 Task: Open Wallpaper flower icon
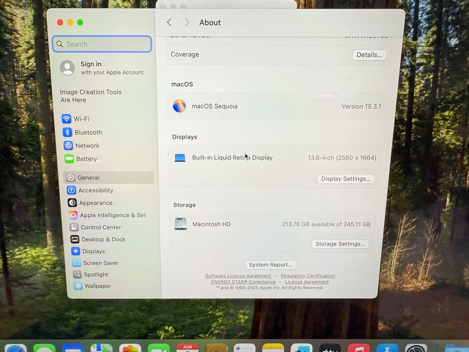click(78, 286)
